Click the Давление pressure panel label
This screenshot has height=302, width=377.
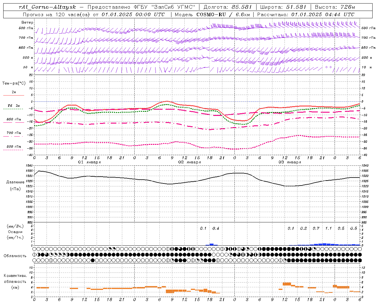click(x=15, y=182)
